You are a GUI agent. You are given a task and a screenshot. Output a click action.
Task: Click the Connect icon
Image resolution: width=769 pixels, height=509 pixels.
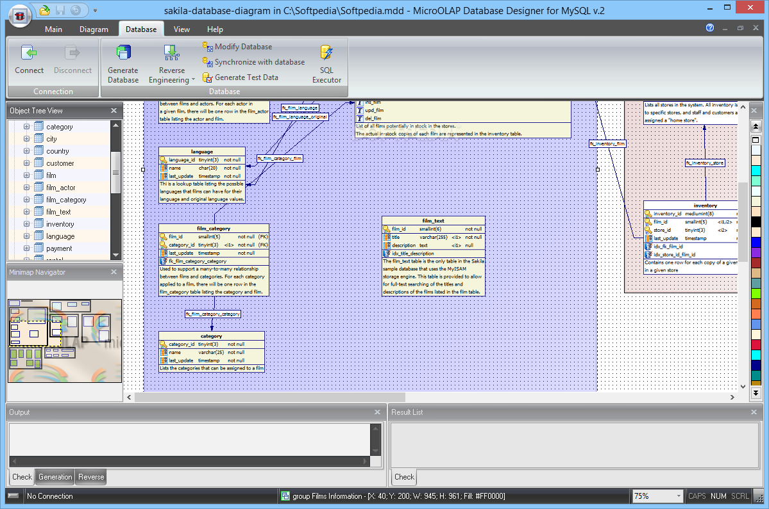pos(29,53)
